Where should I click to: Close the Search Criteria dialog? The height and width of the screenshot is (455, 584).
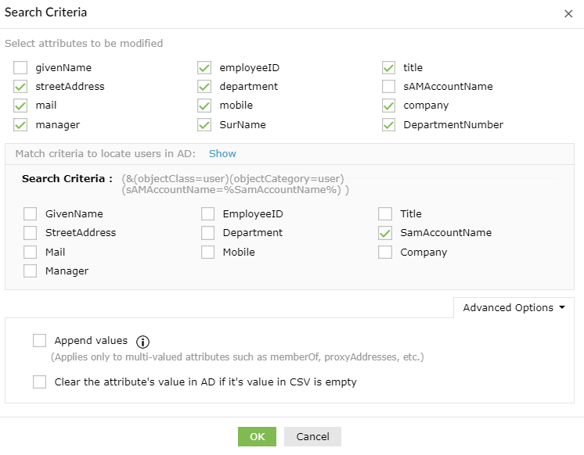568,13
